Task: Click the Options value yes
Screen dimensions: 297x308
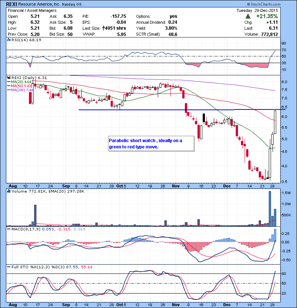Action: (173, 16)
